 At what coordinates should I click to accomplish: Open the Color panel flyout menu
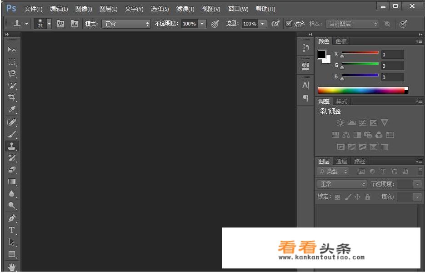(x=419, y=41)
